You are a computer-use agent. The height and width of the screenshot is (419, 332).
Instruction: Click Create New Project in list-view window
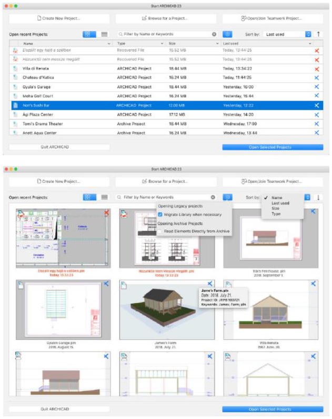click(x=59, y=18)
